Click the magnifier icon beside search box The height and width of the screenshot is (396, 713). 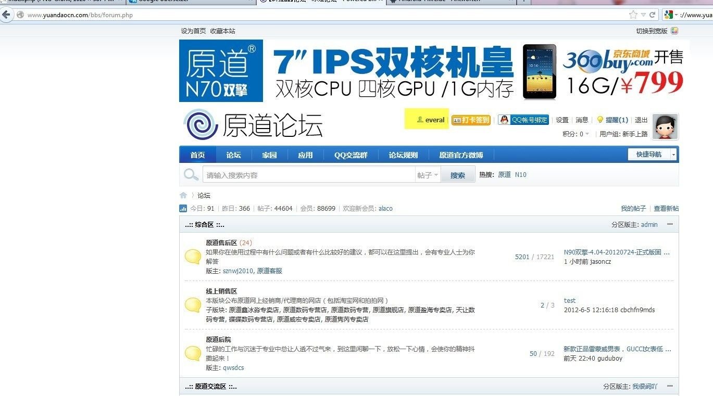[x=191, y=175]
